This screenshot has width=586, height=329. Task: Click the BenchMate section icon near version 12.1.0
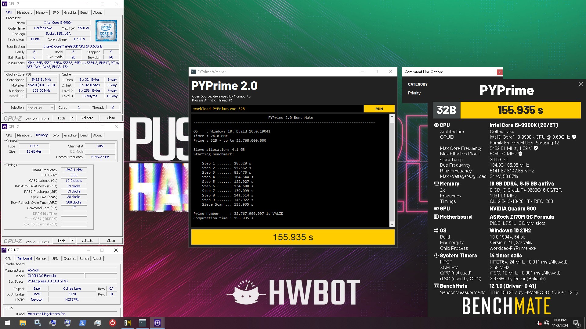(436, 286)
